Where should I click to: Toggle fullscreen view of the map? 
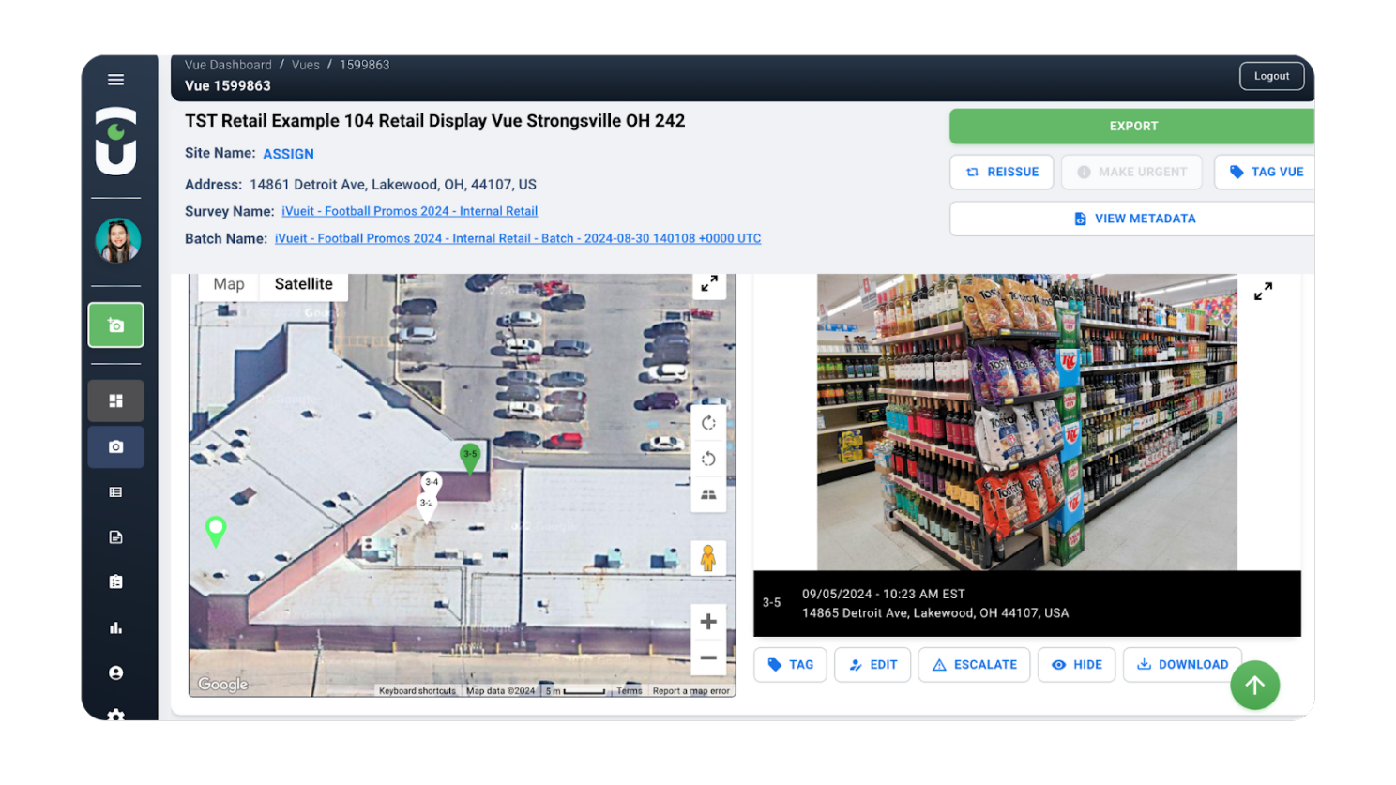pos(709,283)
